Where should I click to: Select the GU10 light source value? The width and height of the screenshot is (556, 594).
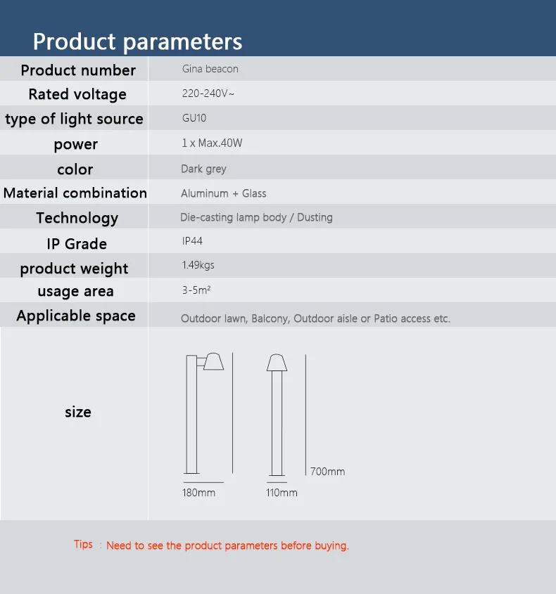click(x=194, y=118)
